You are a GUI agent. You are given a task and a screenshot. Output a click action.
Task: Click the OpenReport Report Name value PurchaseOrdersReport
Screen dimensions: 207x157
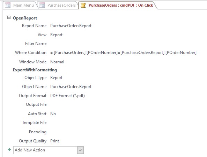point(71,26)
